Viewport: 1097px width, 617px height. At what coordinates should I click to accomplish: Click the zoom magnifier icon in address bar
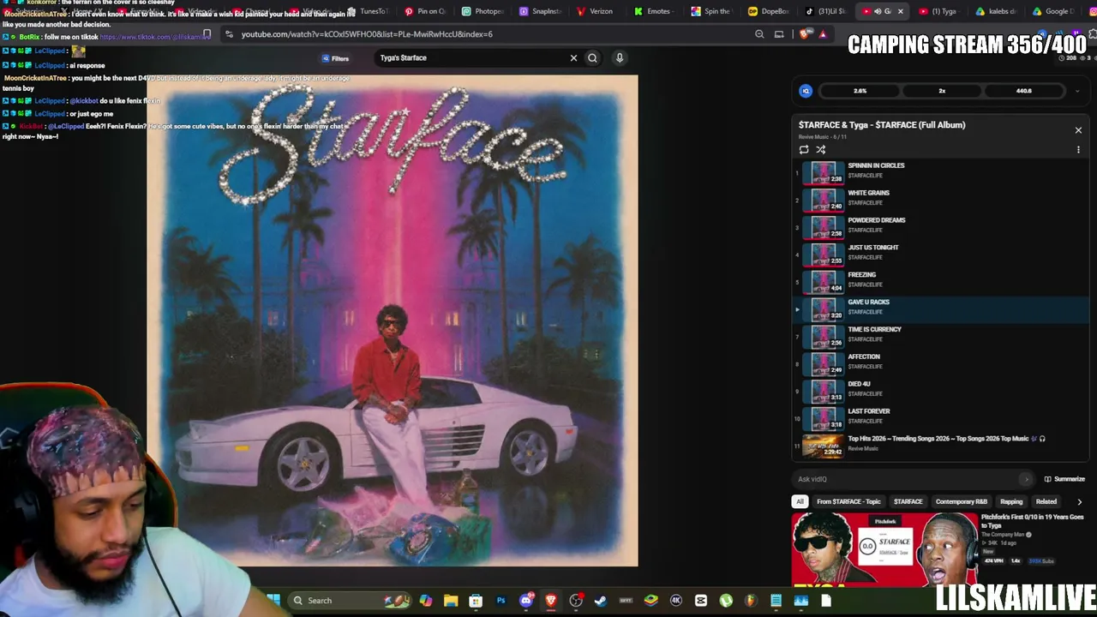coord(759,34)
